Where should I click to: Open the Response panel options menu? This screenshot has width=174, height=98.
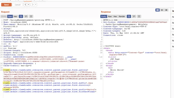point(139,16)
